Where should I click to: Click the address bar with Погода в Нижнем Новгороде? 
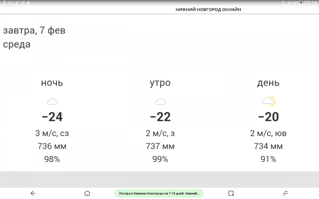(x=159, y=193)
